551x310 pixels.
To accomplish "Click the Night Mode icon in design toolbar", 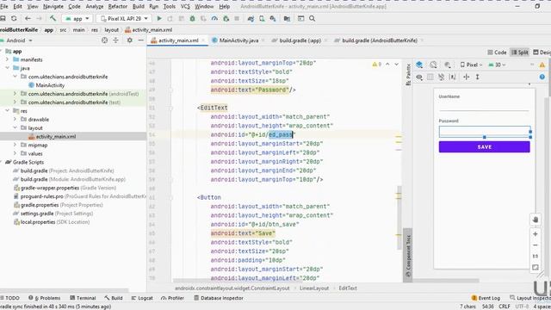I will point(448,65).
